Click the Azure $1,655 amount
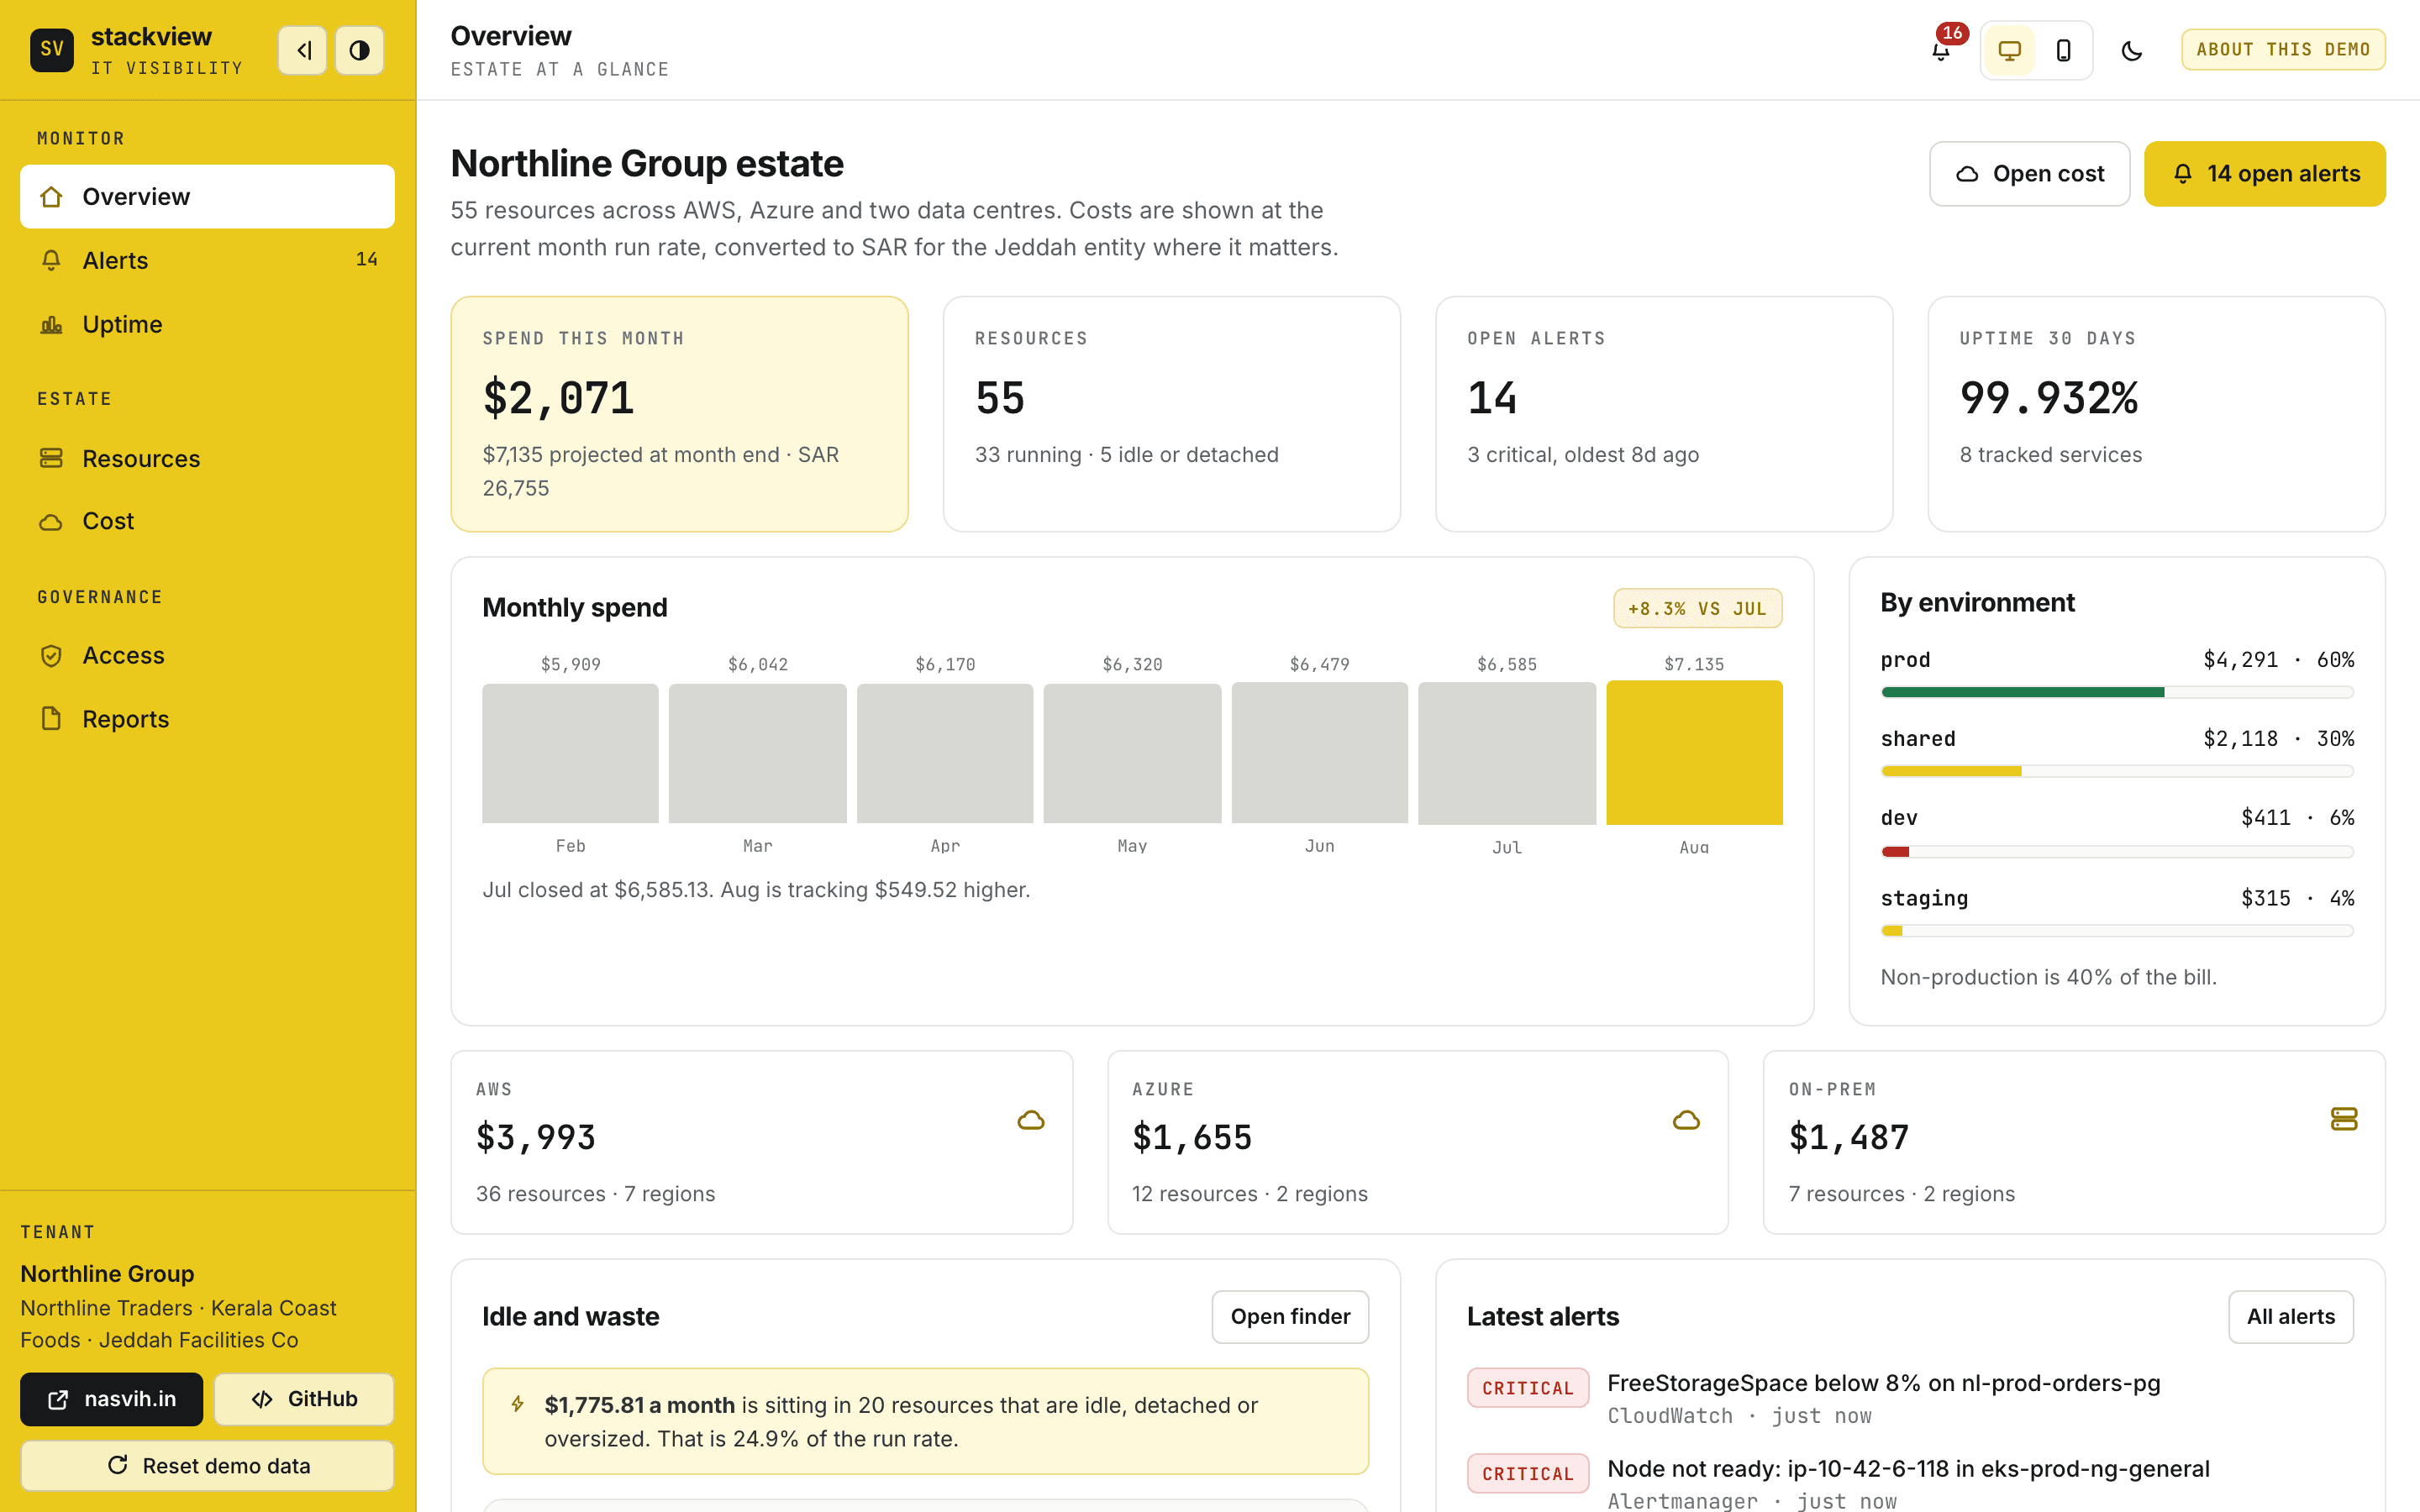This screenshot has height=1512, width=2420. coord(1192,1138)
